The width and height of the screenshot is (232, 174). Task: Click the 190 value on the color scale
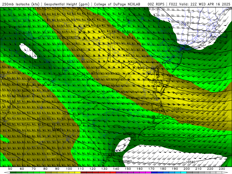pyautogui.click(x=175, y=169)
